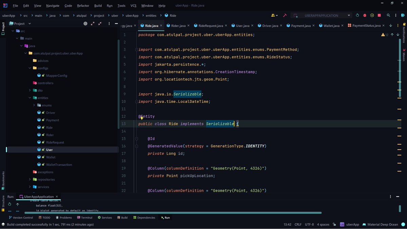
Task: Expand the repositories folder
Action: click(30, 179)
